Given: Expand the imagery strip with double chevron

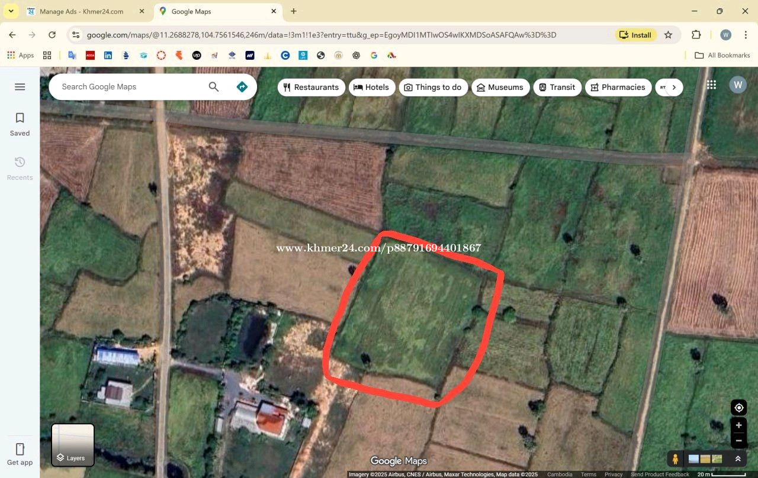Looking at the screenshot, I should 738,458.
